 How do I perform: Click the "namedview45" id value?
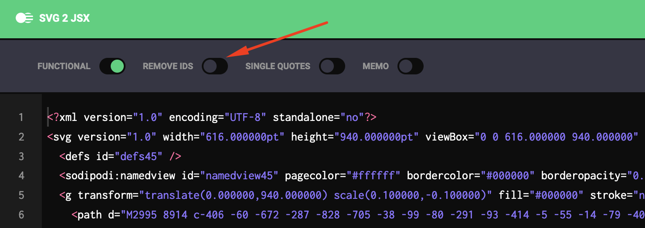241,176
